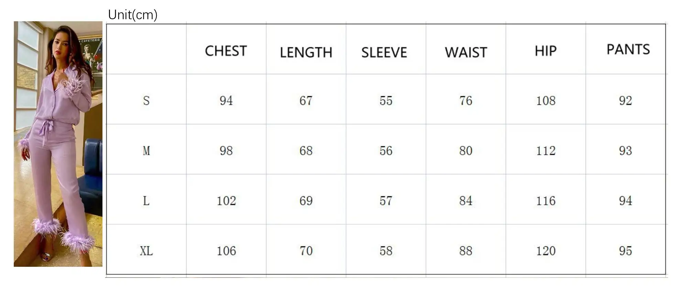675x286 pixels.
Task: Select the waist value 80 for size M
Action: (466, 151)
